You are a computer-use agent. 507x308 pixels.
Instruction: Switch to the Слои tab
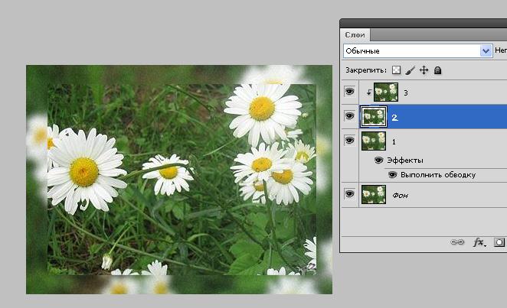(355, 34)
